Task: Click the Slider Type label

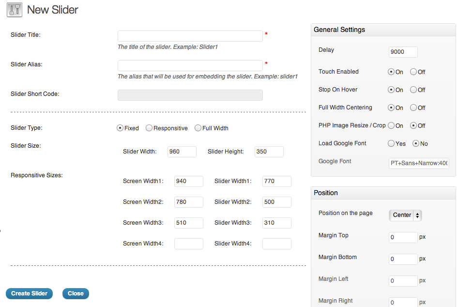Action: click(x=27, y=128)
